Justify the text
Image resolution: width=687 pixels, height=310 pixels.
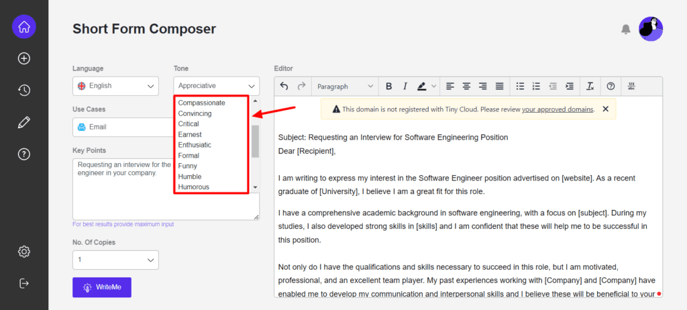tap(499, 87)
